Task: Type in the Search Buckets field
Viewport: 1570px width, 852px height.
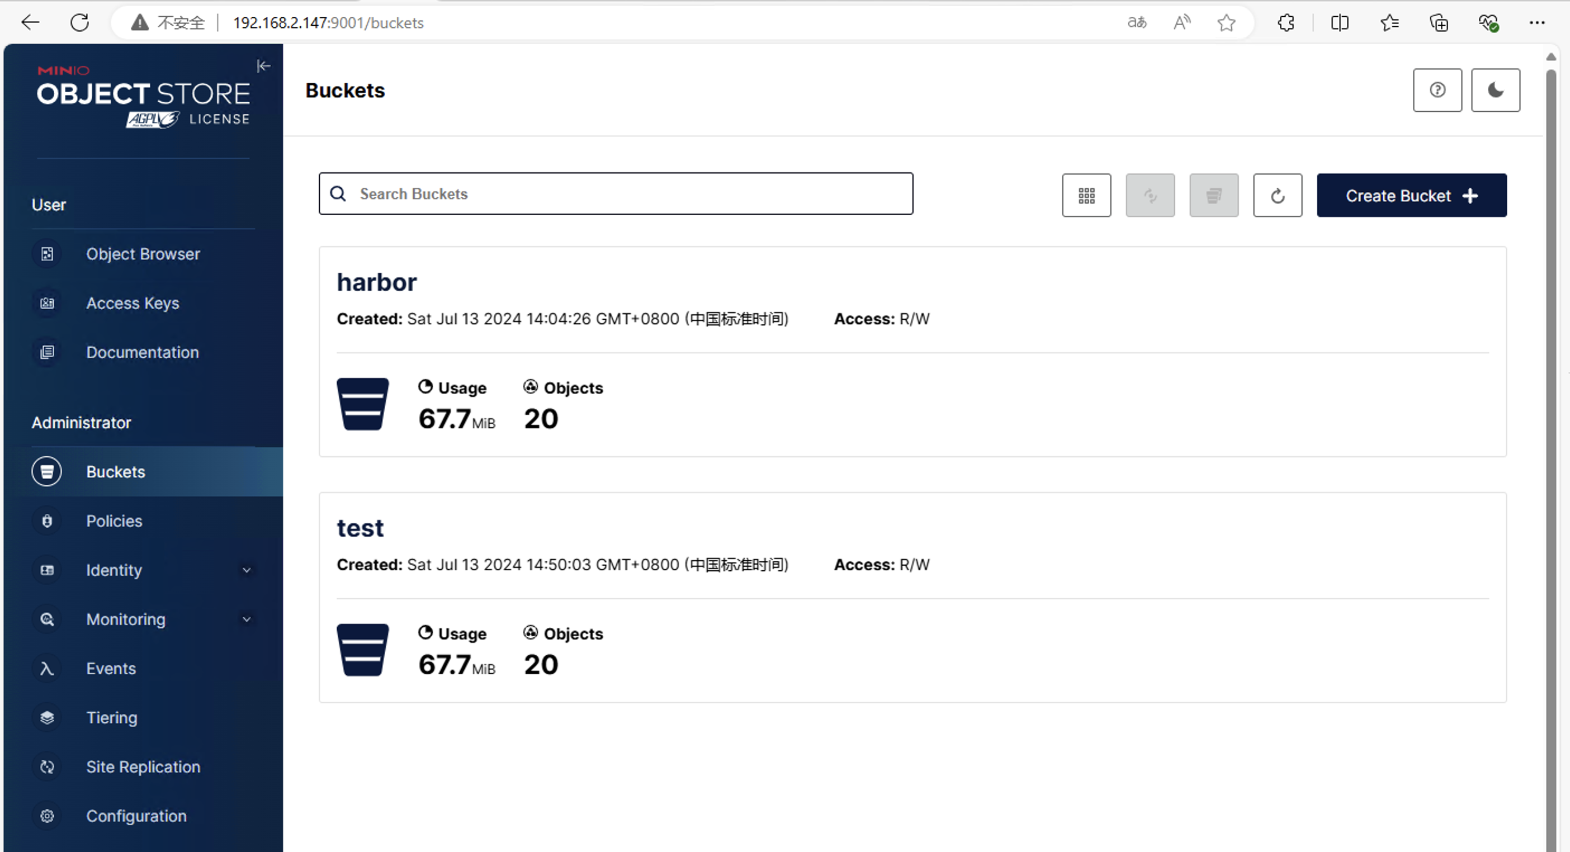Action: pyautogui.click(x=616, y=194)
